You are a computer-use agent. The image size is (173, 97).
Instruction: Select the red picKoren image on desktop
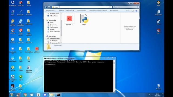(37, 50)
